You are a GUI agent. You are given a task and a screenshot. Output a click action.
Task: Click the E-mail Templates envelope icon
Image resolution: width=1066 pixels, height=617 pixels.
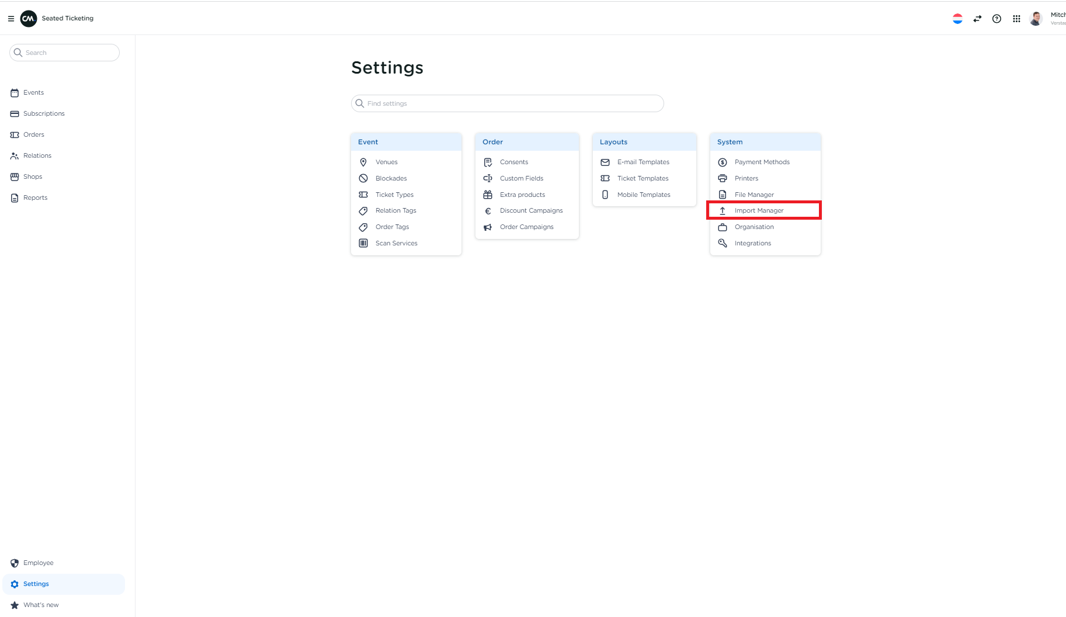click(605, 162)
